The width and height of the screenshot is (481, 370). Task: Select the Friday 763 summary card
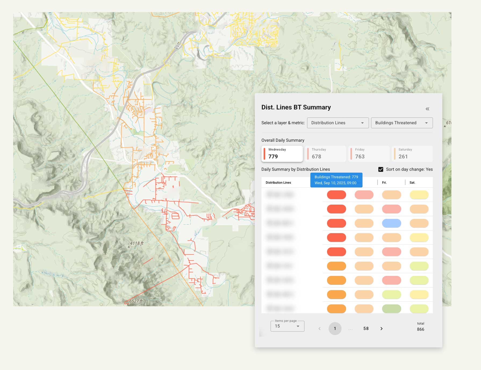[x=369, y=154]
